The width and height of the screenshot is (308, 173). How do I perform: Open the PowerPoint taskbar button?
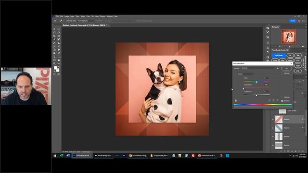tap(206, 156)
